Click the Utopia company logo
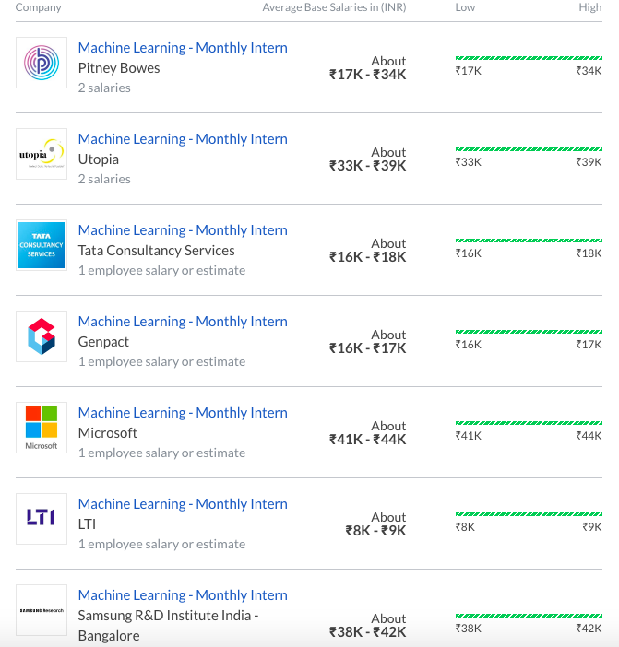 click(x=42, y=154)
